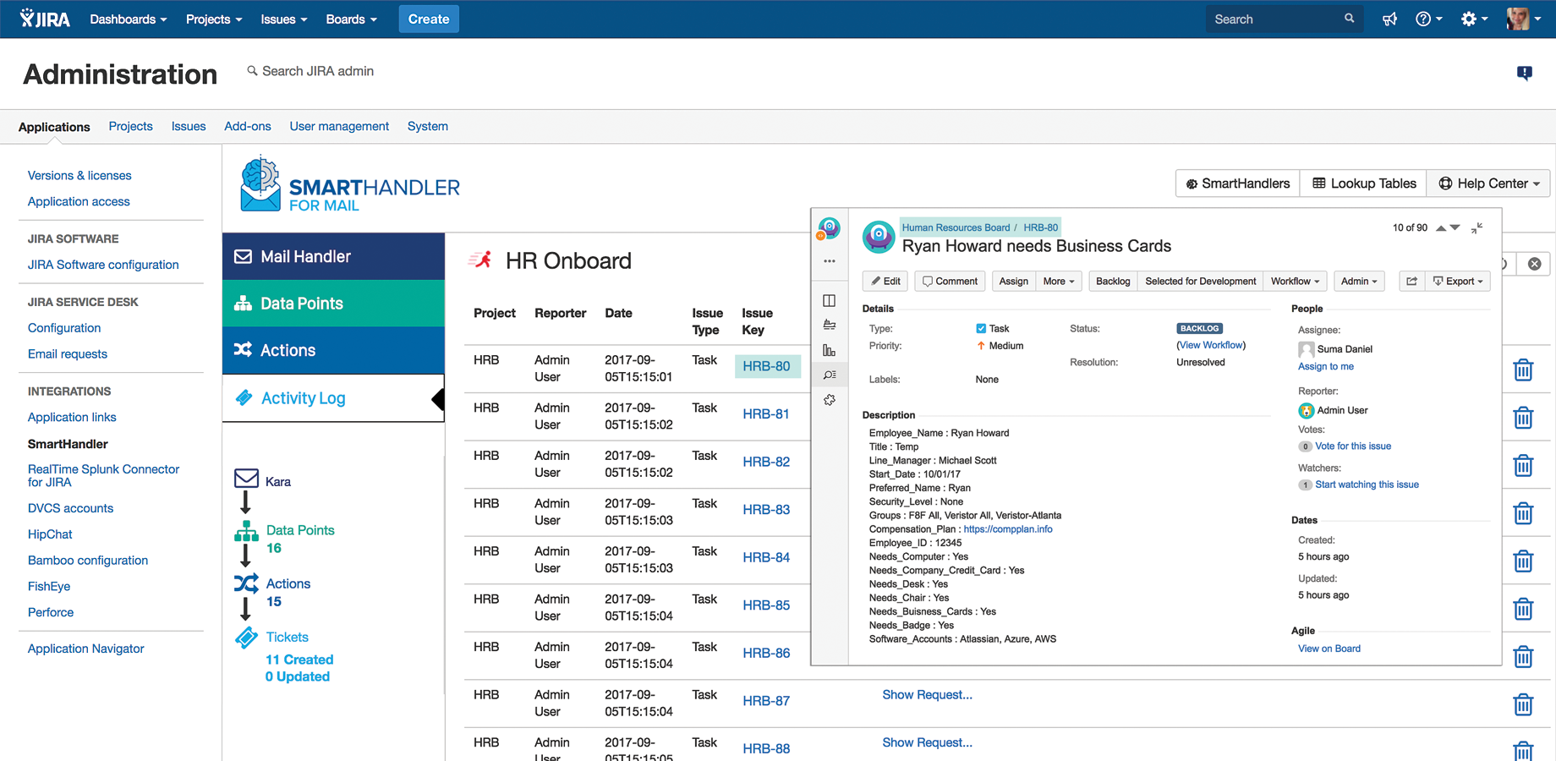
Task: Move issue to Selected for Development
Action: click(x=1200, y=281)
